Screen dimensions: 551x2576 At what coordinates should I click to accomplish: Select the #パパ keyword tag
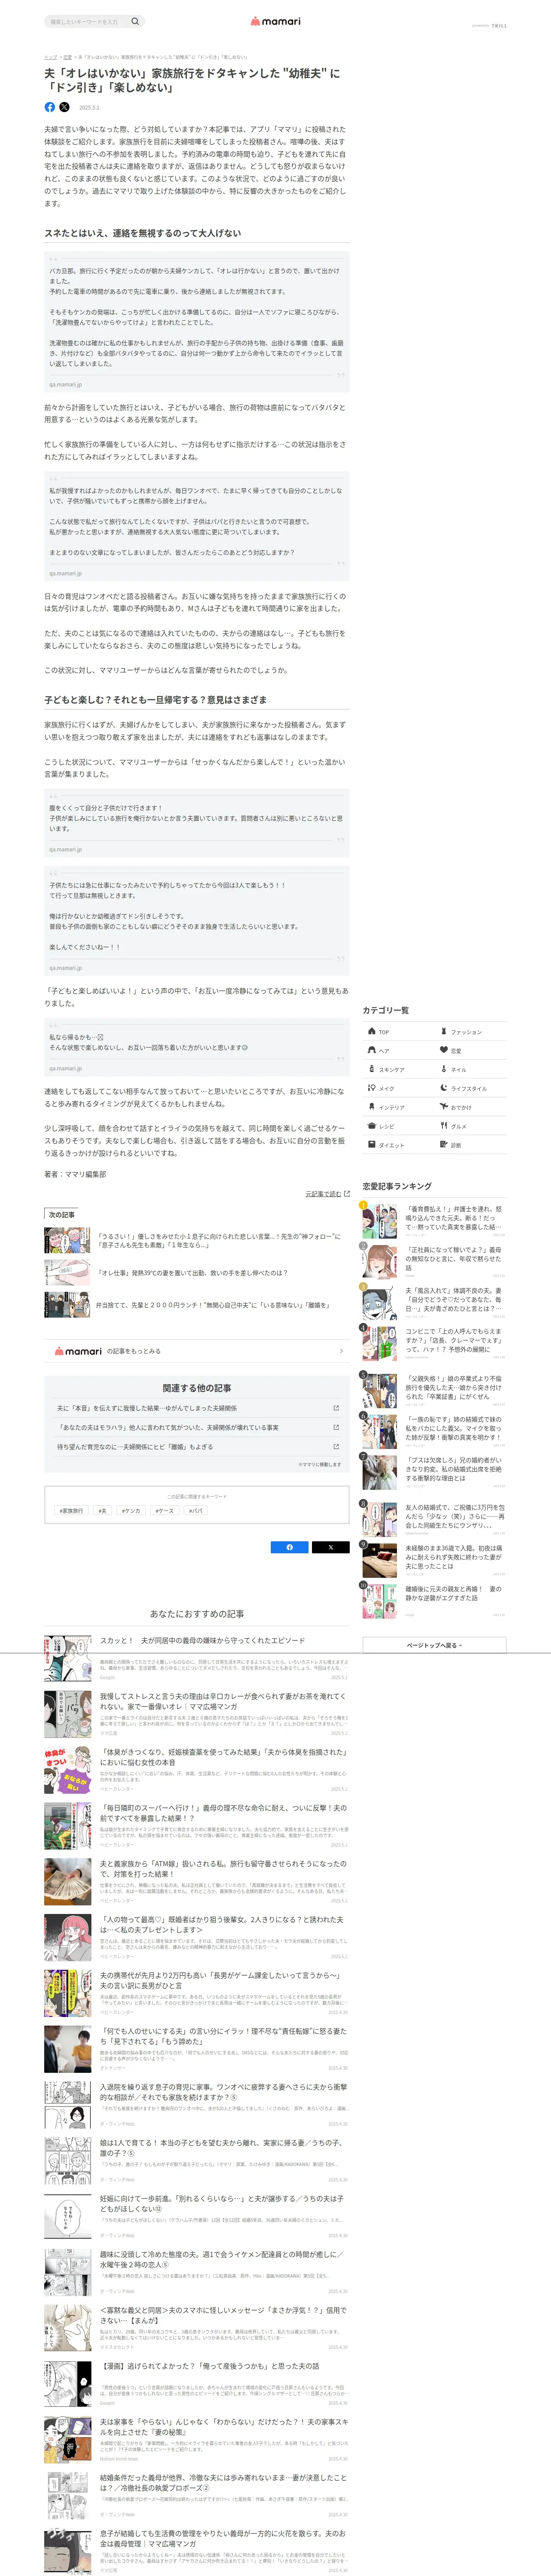click(196, 1510)
